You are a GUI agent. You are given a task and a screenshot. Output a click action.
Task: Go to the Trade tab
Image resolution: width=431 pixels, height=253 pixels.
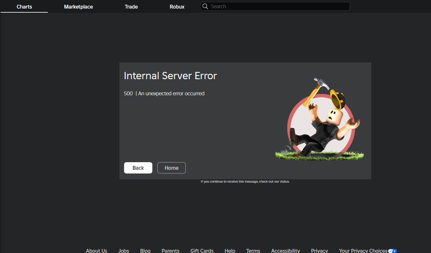131,6
